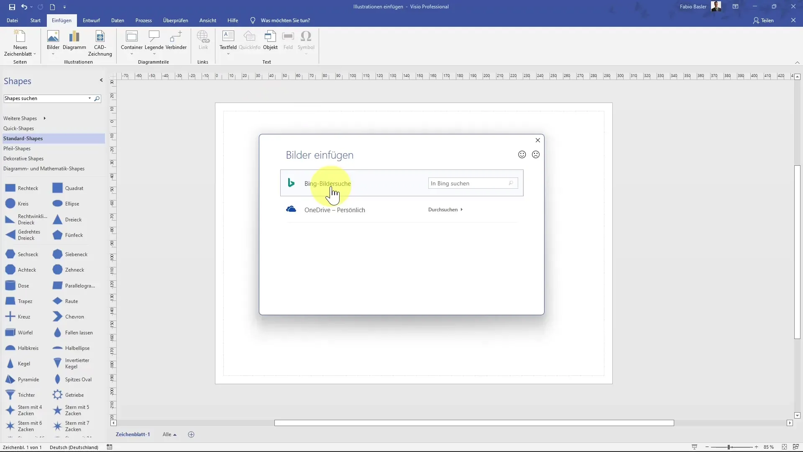803x452 pixels.
Task: Switch to the Entwurf tab
Action: (x=91, y=21)
